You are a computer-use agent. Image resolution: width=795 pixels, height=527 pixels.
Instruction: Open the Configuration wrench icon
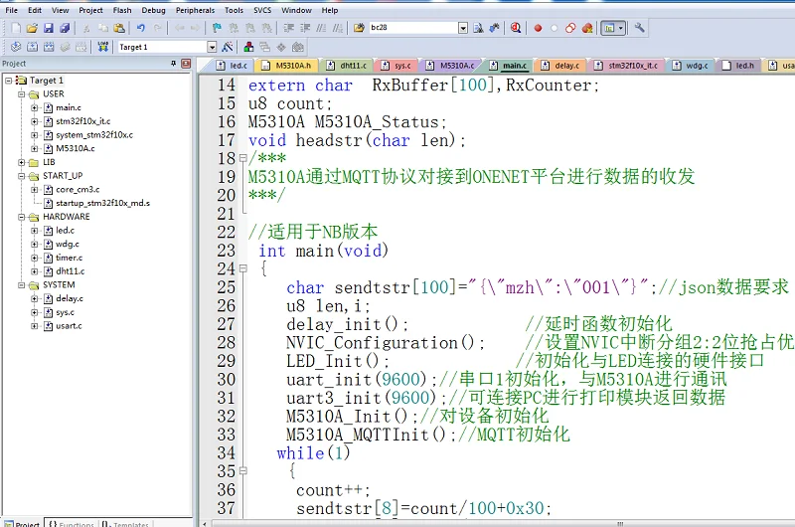pos(639,28)
